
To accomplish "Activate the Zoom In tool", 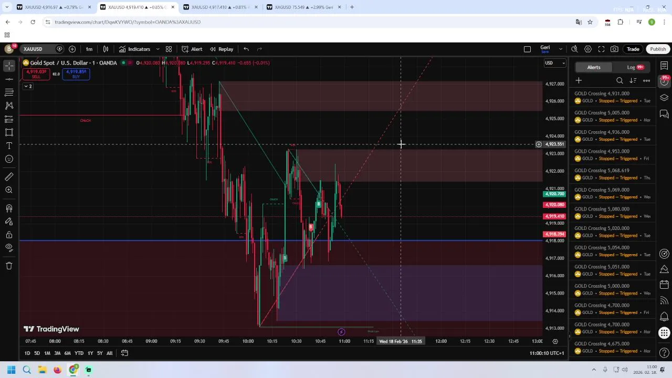I will pyautogui.click(x=9, y=190).
